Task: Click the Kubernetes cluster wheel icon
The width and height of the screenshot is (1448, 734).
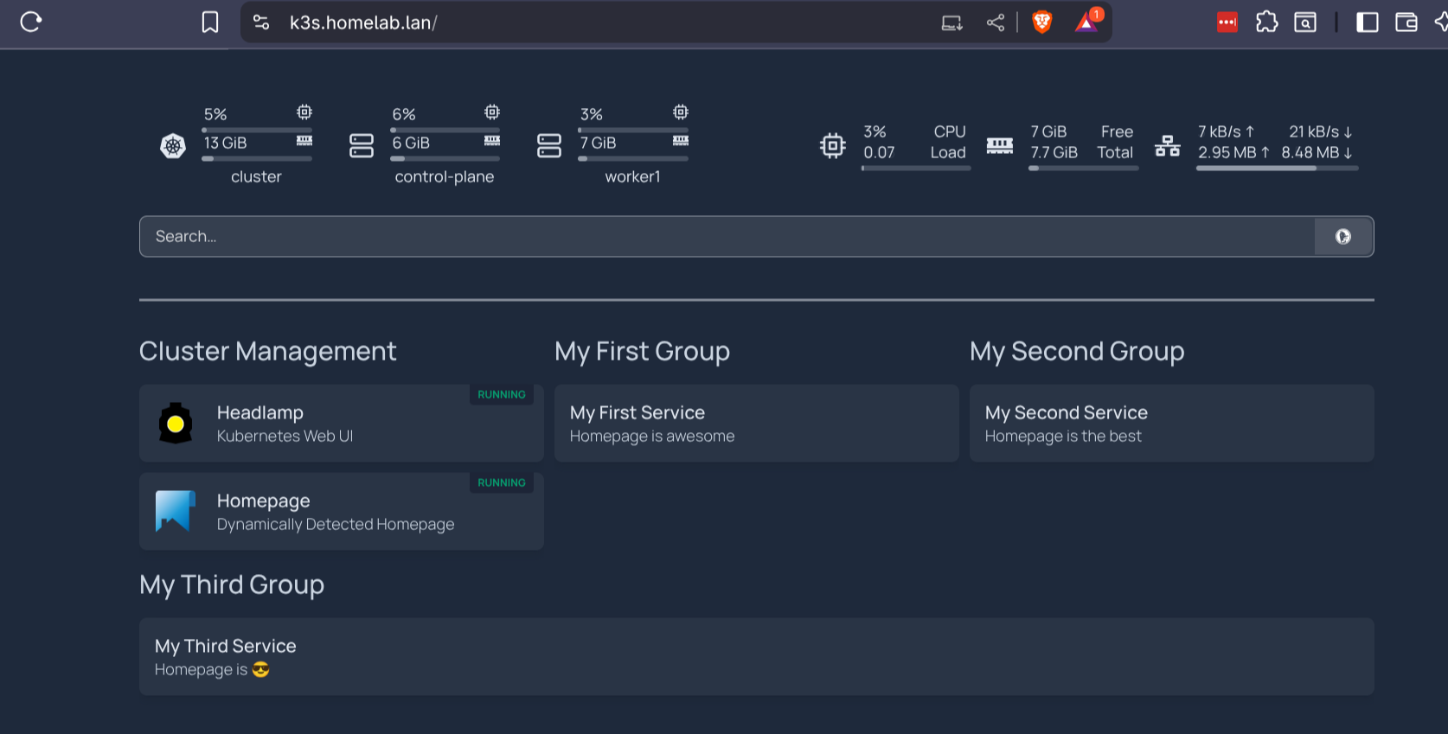Action: [x=173, y=146]
